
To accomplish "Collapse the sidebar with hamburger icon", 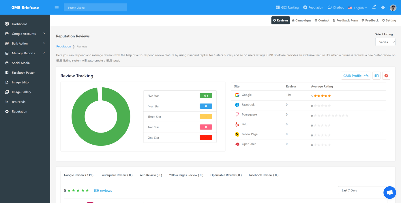I will point(57,8).
